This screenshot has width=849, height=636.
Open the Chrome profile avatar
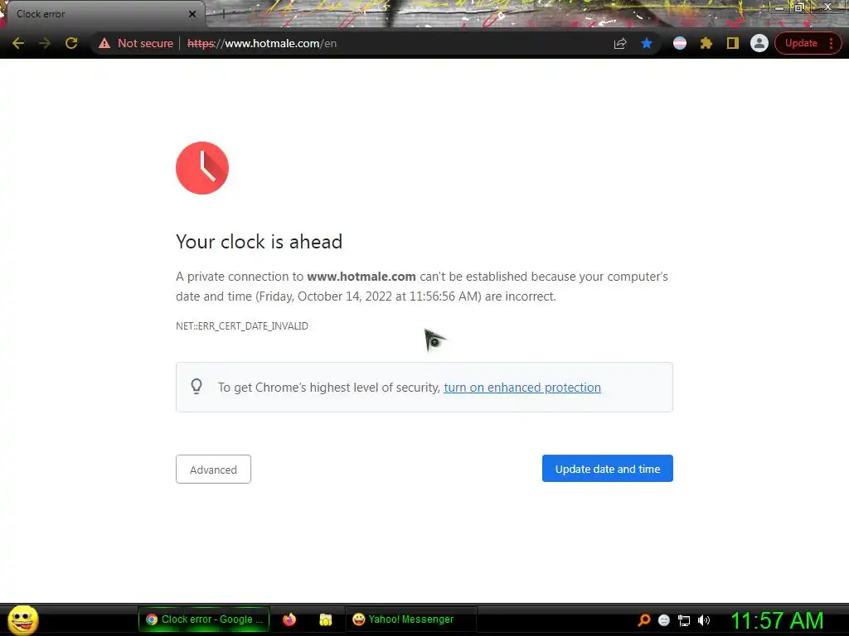pos(759,43)
